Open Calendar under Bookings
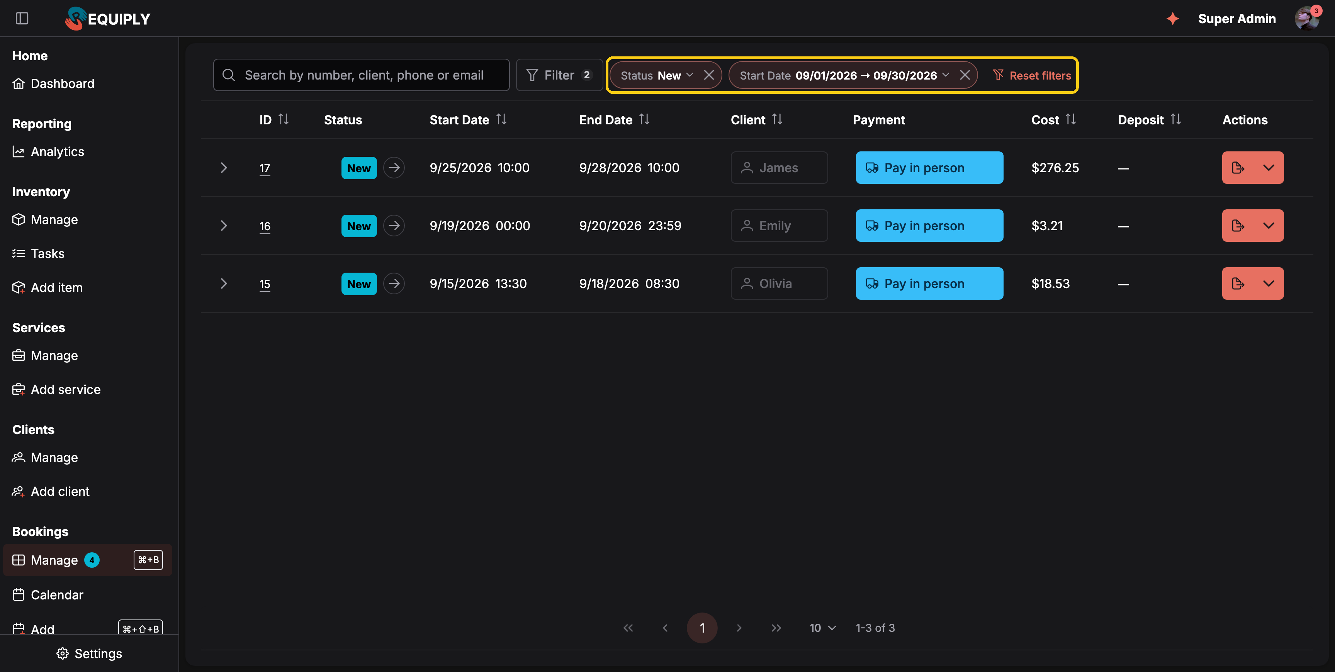This screenshot has height=672, width=1335. pos(48,595)
